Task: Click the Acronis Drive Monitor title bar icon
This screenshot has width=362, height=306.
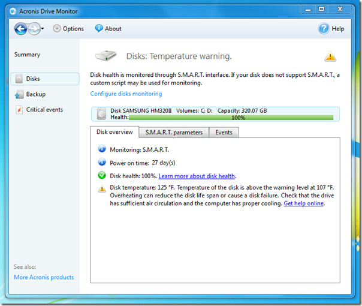Action: pyautogui.click(x=13, y=11)
